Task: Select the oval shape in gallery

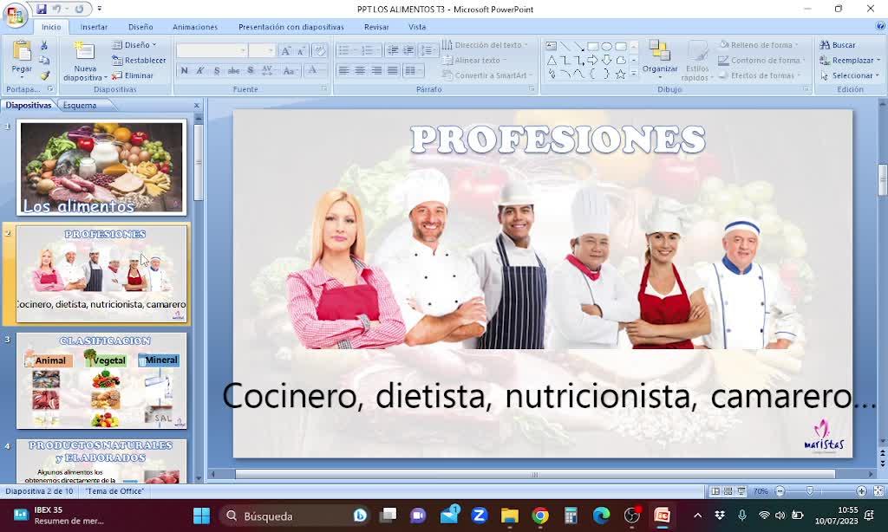Action: pos(606,46)
